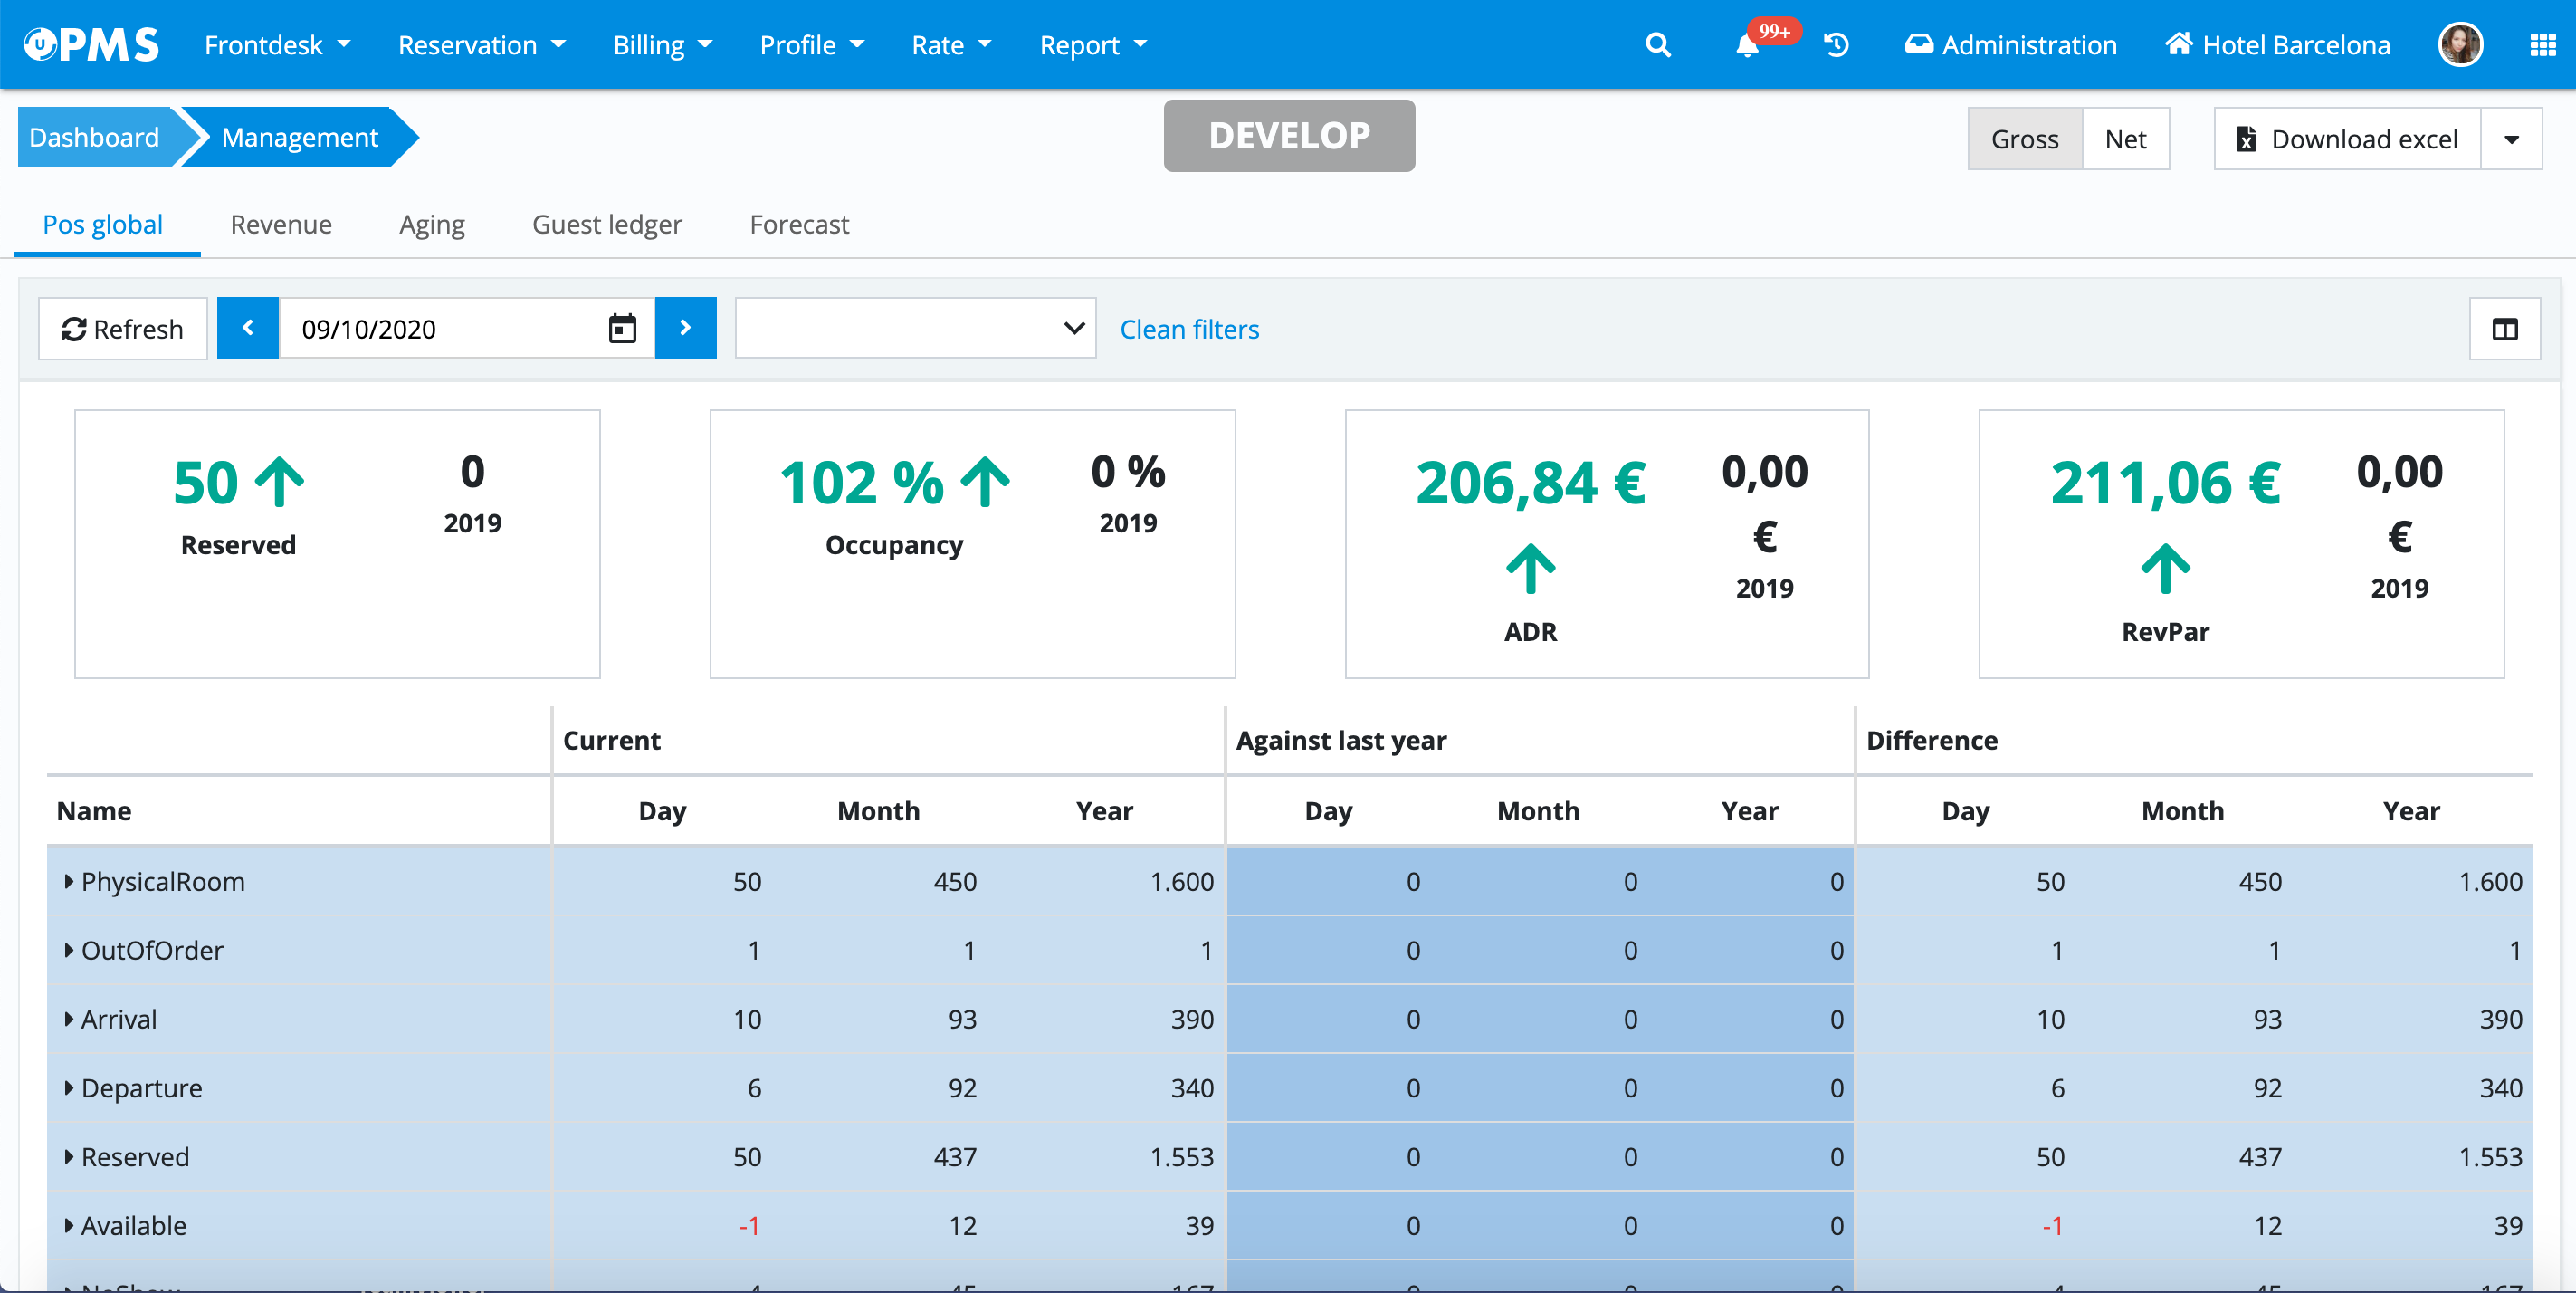Screen dimensions: 2576x1293
Task: Open Download excel dropdown arrow
Action: (2511, 139)
